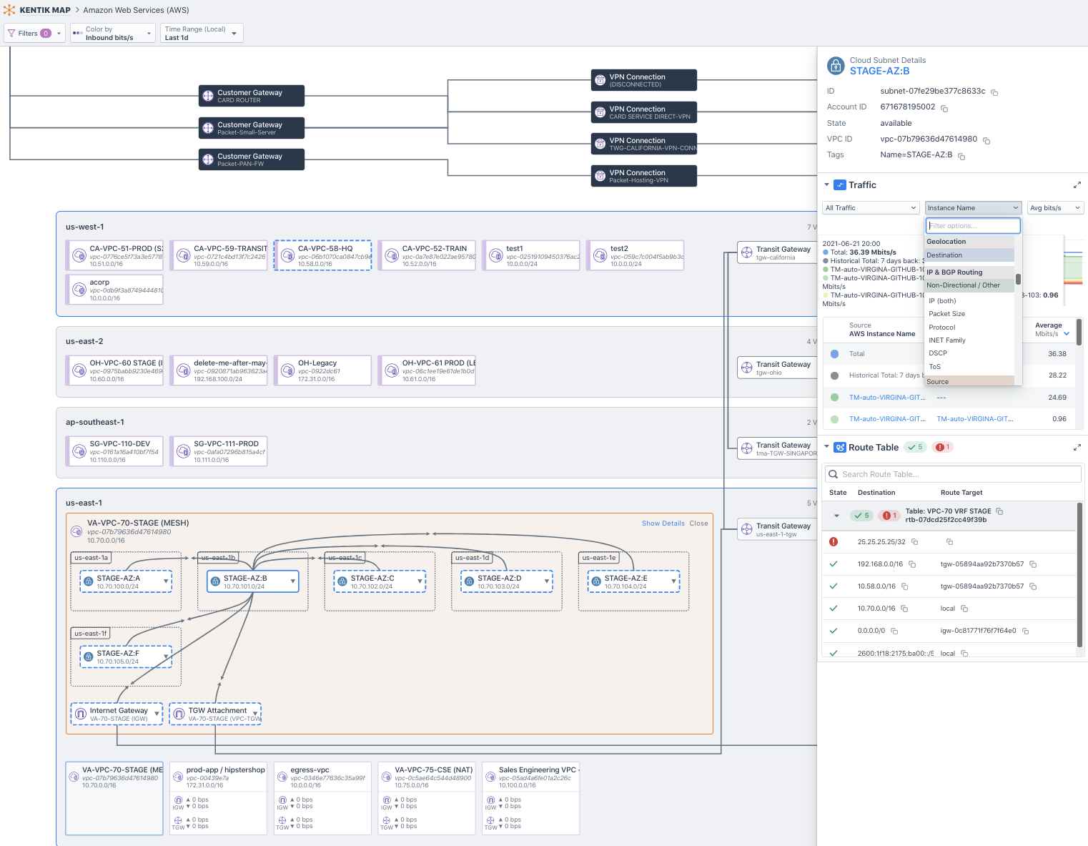Screen dimensions: 1088x846
Task: Copy destination 10.58.0.0/16
Action: point(905,586)
